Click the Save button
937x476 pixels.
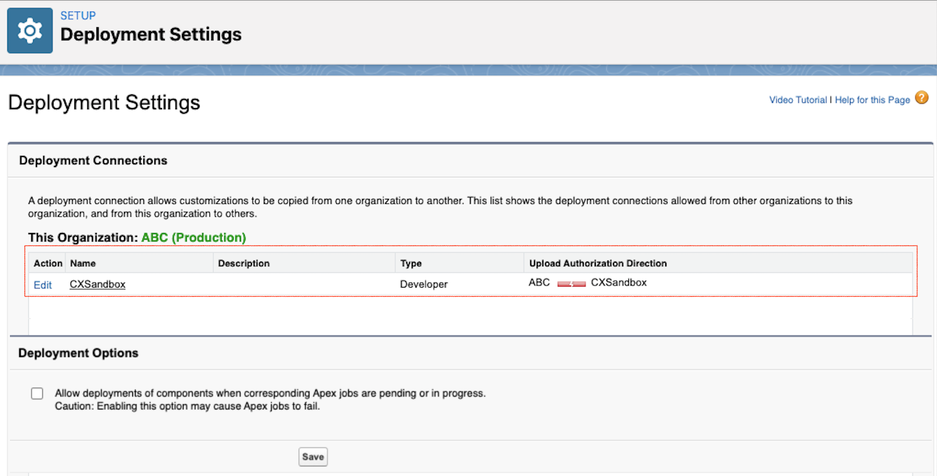(313, 457)
